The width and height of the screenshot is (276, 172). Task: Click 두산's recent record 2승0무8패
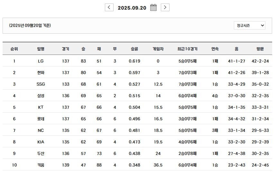(x=188, y=154)
